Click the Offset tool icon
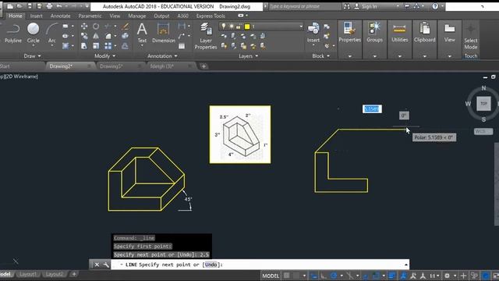This screenshot has width=499, height=281. 126,46
